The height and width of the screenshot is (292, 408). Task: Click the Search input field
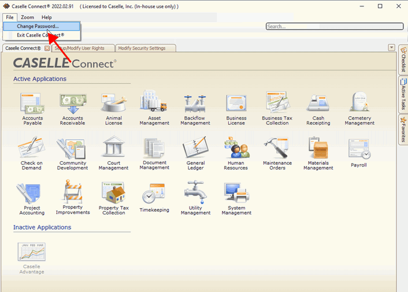(335, 26)
